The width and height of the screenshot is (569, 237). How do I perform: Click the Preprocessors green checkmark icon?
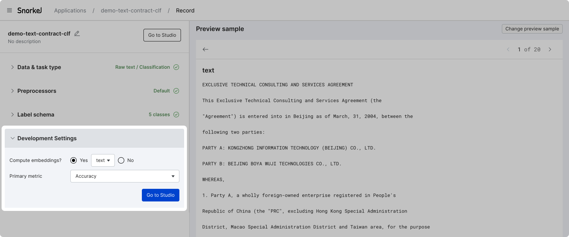point(176,91)
